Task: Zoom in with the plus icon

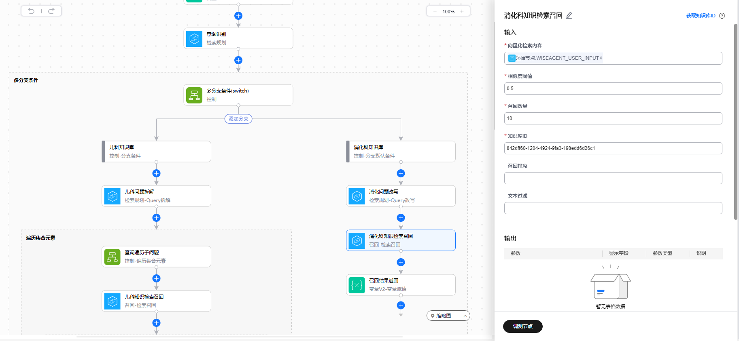Action: tap(462, 11)
